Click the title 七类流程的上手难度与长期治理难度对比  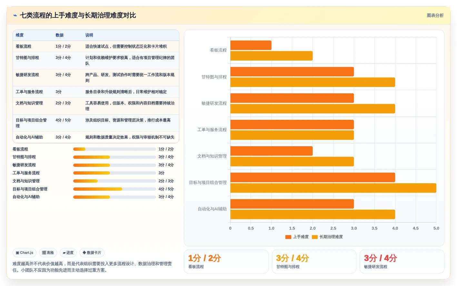[x=78, y=15]
